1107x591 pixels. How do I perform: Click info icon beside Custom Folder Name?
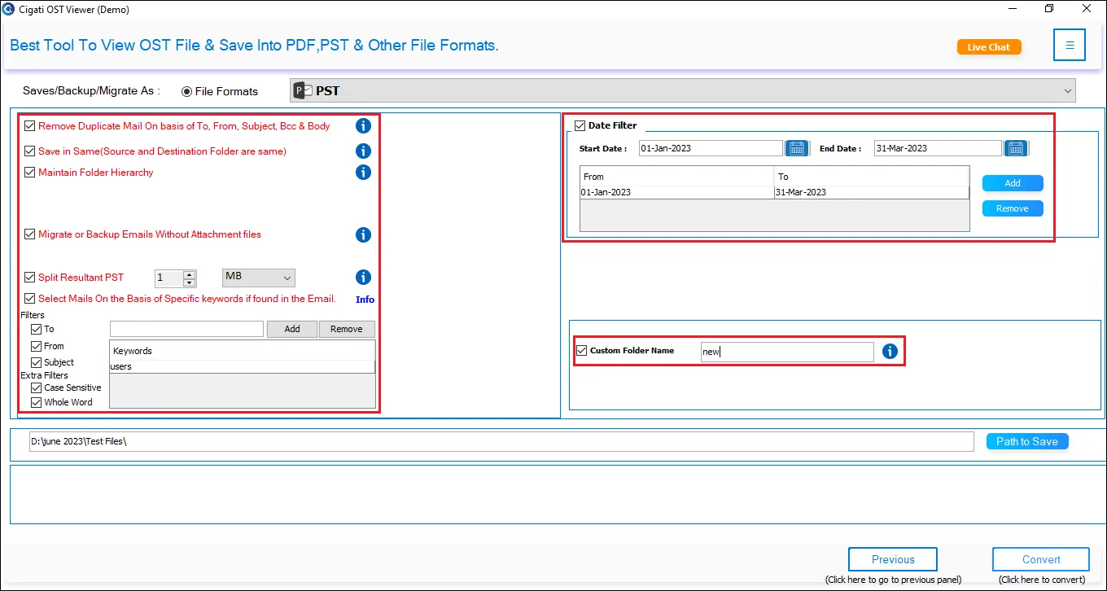pos(890,351)
